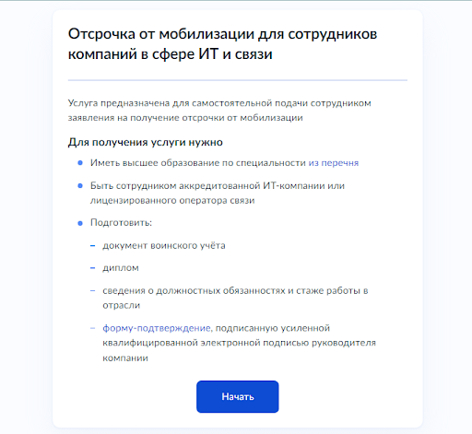Click the horizontal divider under the title
Screen dimensions: 472x434
coord(238,80)
